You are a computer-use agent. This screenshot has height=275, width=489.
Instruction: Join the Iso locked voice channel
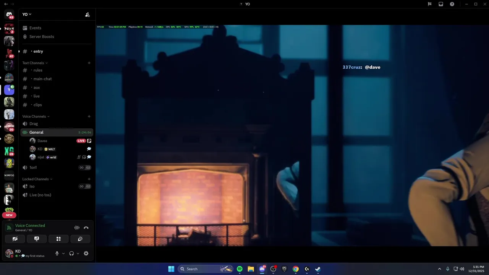[x=57, y=186]
